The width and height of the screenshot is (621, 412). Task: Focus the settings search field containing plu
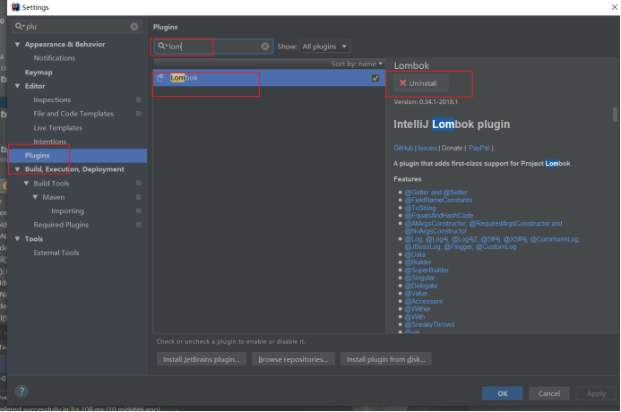(77, 27)
